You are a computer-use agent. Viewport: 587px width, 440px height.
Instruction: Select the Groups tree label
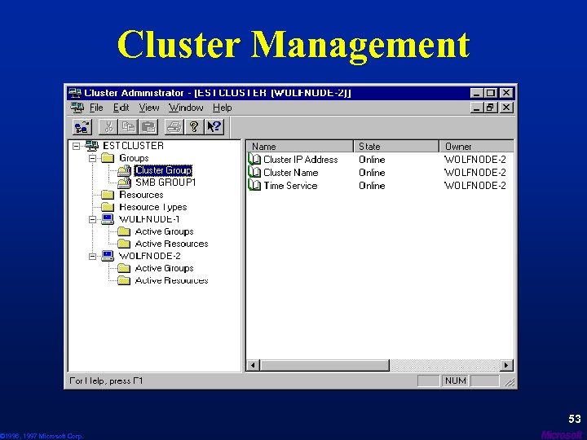(134, 158)
